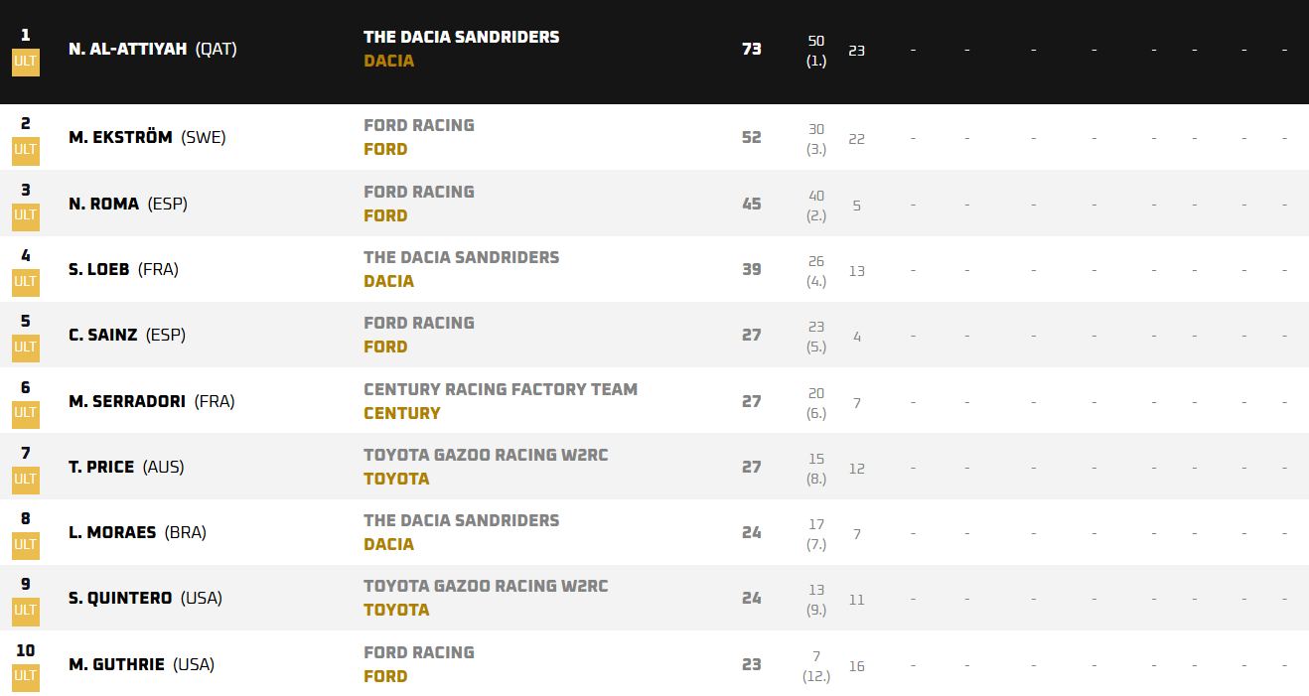The image size is (1309, 696).
Task: Click C. Sainz driver name
Action: tap(103, 335)
